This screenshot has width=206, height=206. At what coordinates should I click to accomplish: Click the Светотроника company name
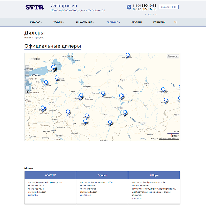tap(64, 6)
